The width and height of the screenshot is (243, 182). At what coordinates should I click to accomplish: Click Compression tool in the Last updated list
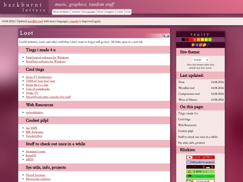click(189, 94)
